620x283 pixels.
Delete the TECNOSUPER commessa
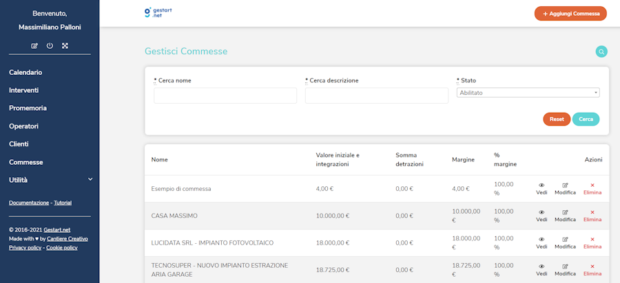tap(592, 270)
